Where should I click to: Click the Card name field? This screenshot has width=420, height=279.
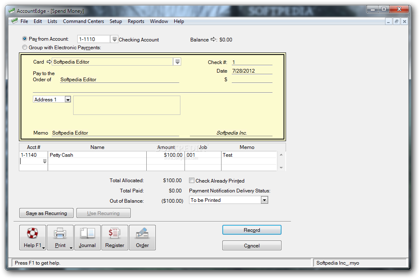pyautogui.click(x=113, y=62)
